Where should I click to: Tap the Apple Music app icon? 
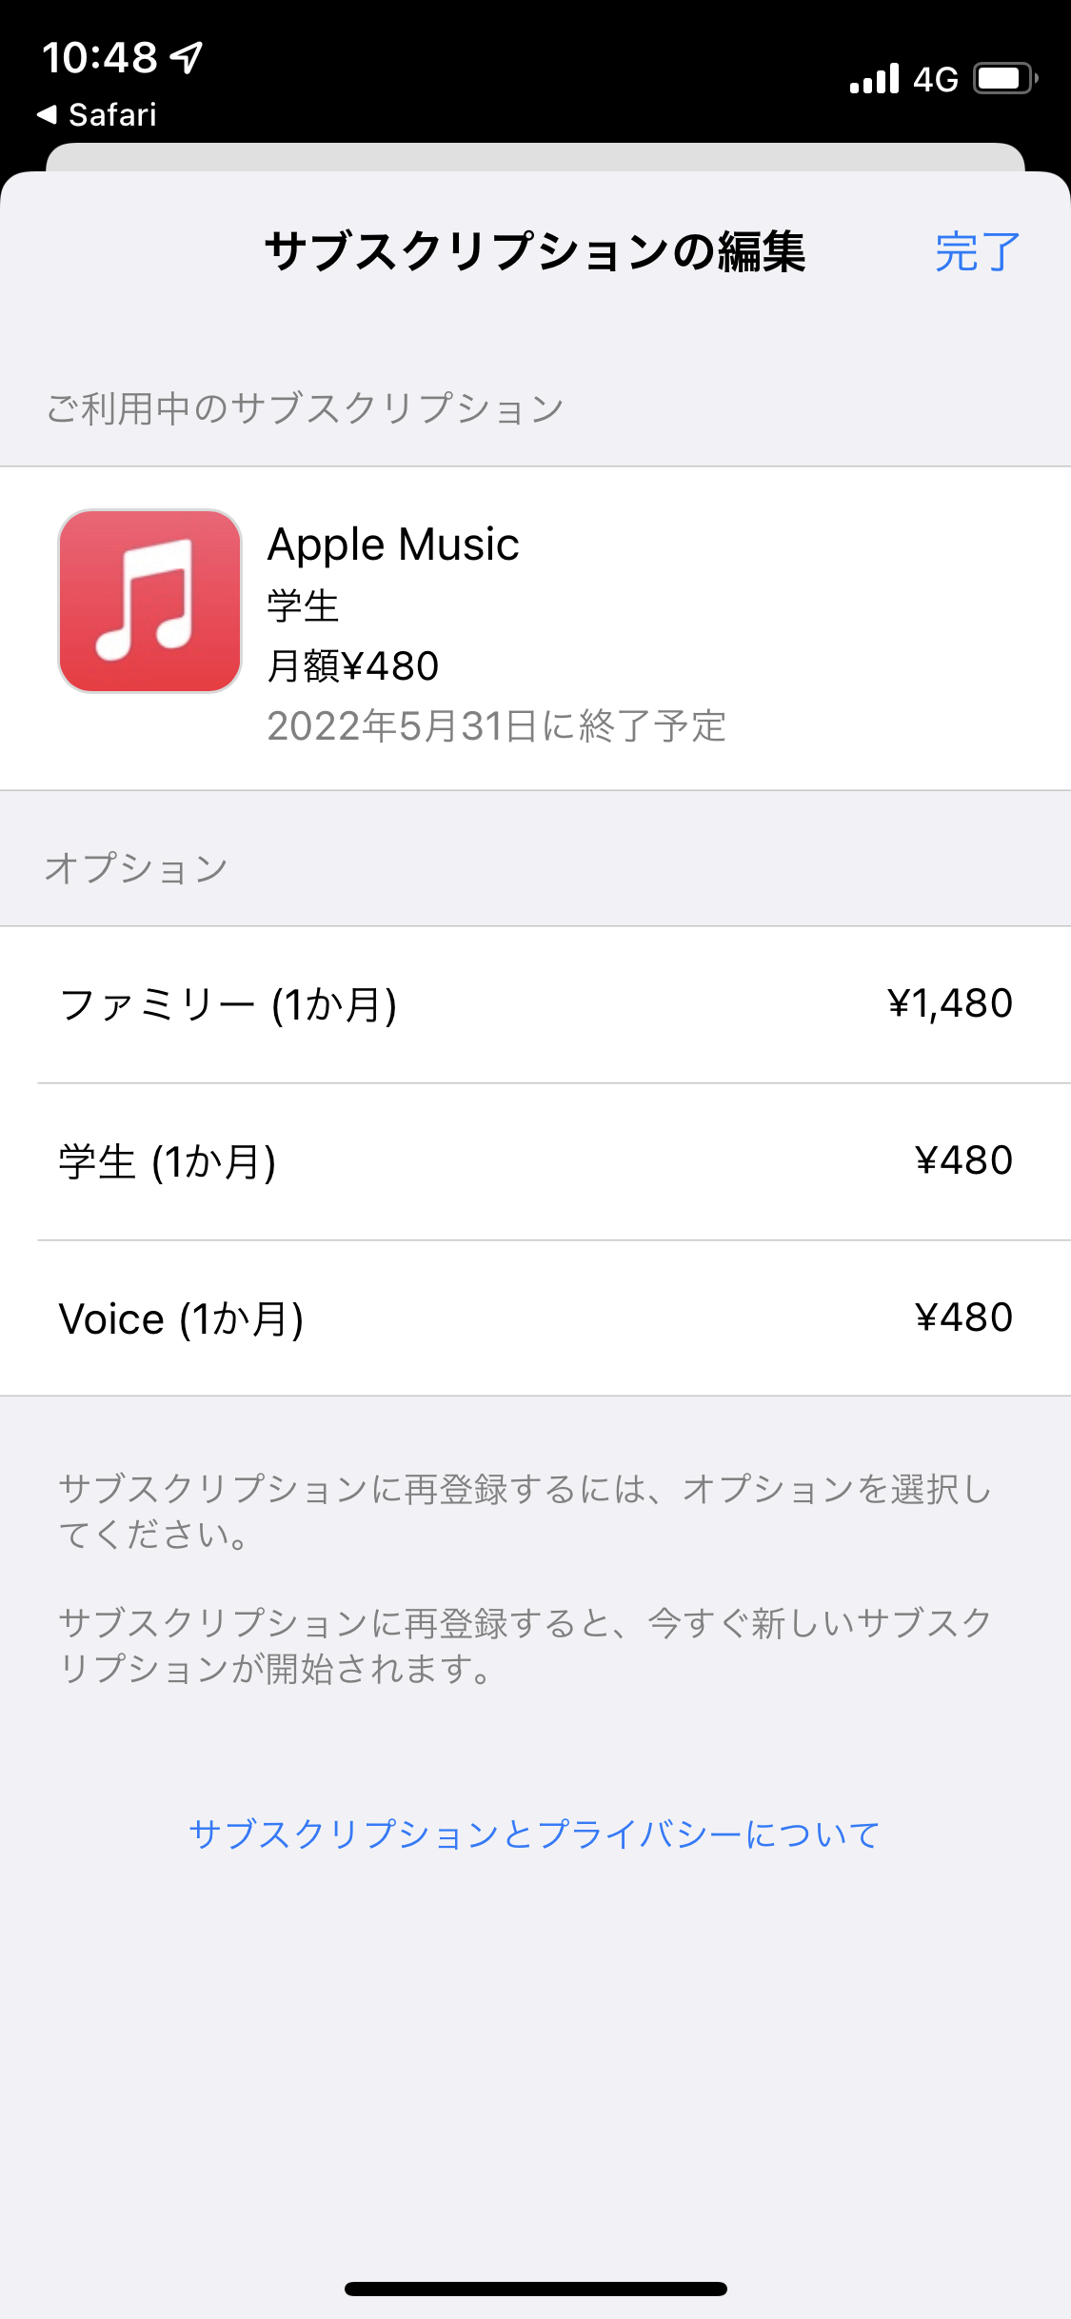tap(149, 601)
